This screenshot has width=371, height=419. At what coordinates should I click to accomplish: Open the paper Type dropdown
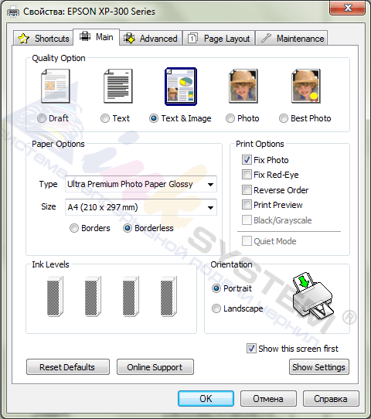141,184
